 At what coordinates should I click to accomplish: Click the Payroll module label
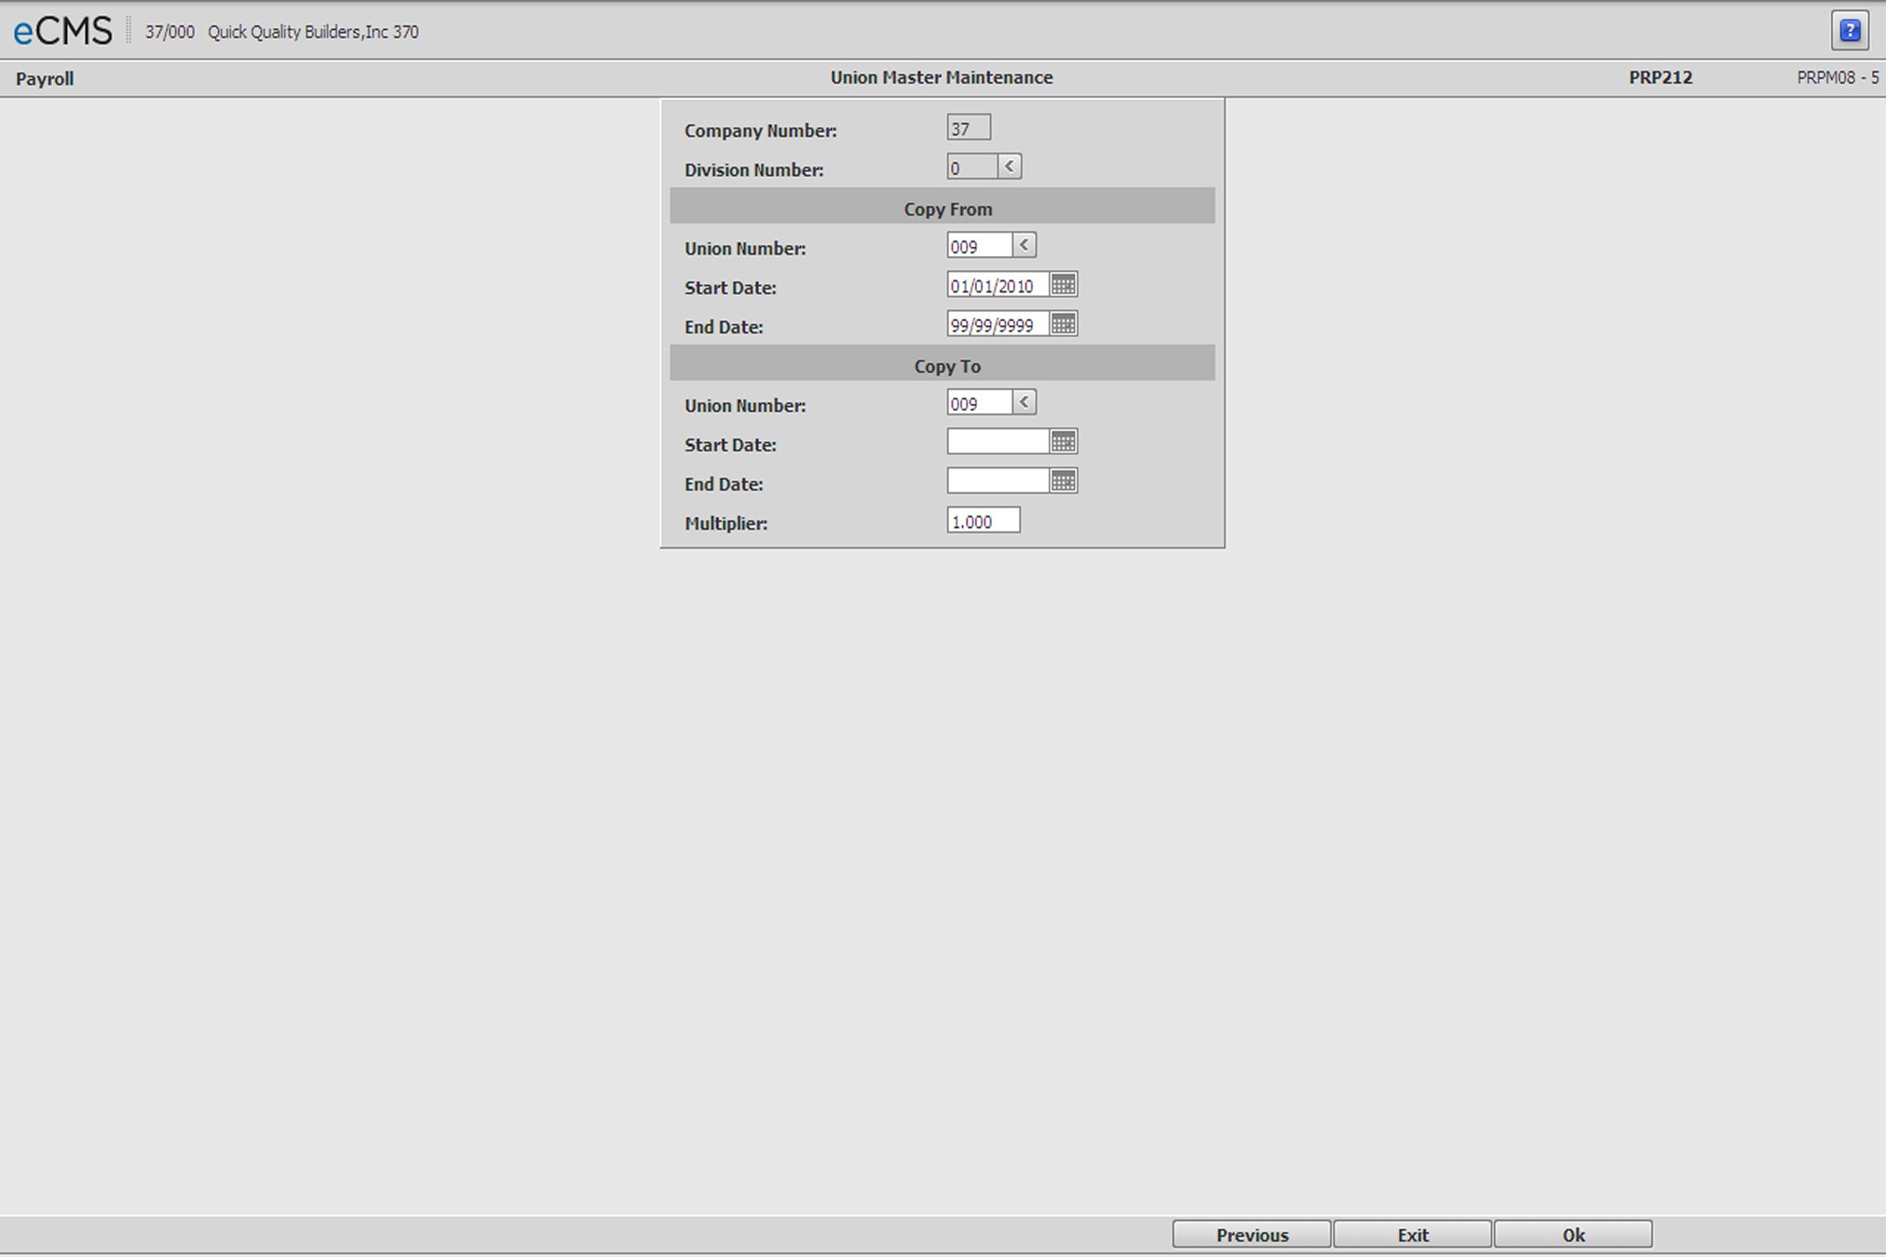click(x=45, y=79)
